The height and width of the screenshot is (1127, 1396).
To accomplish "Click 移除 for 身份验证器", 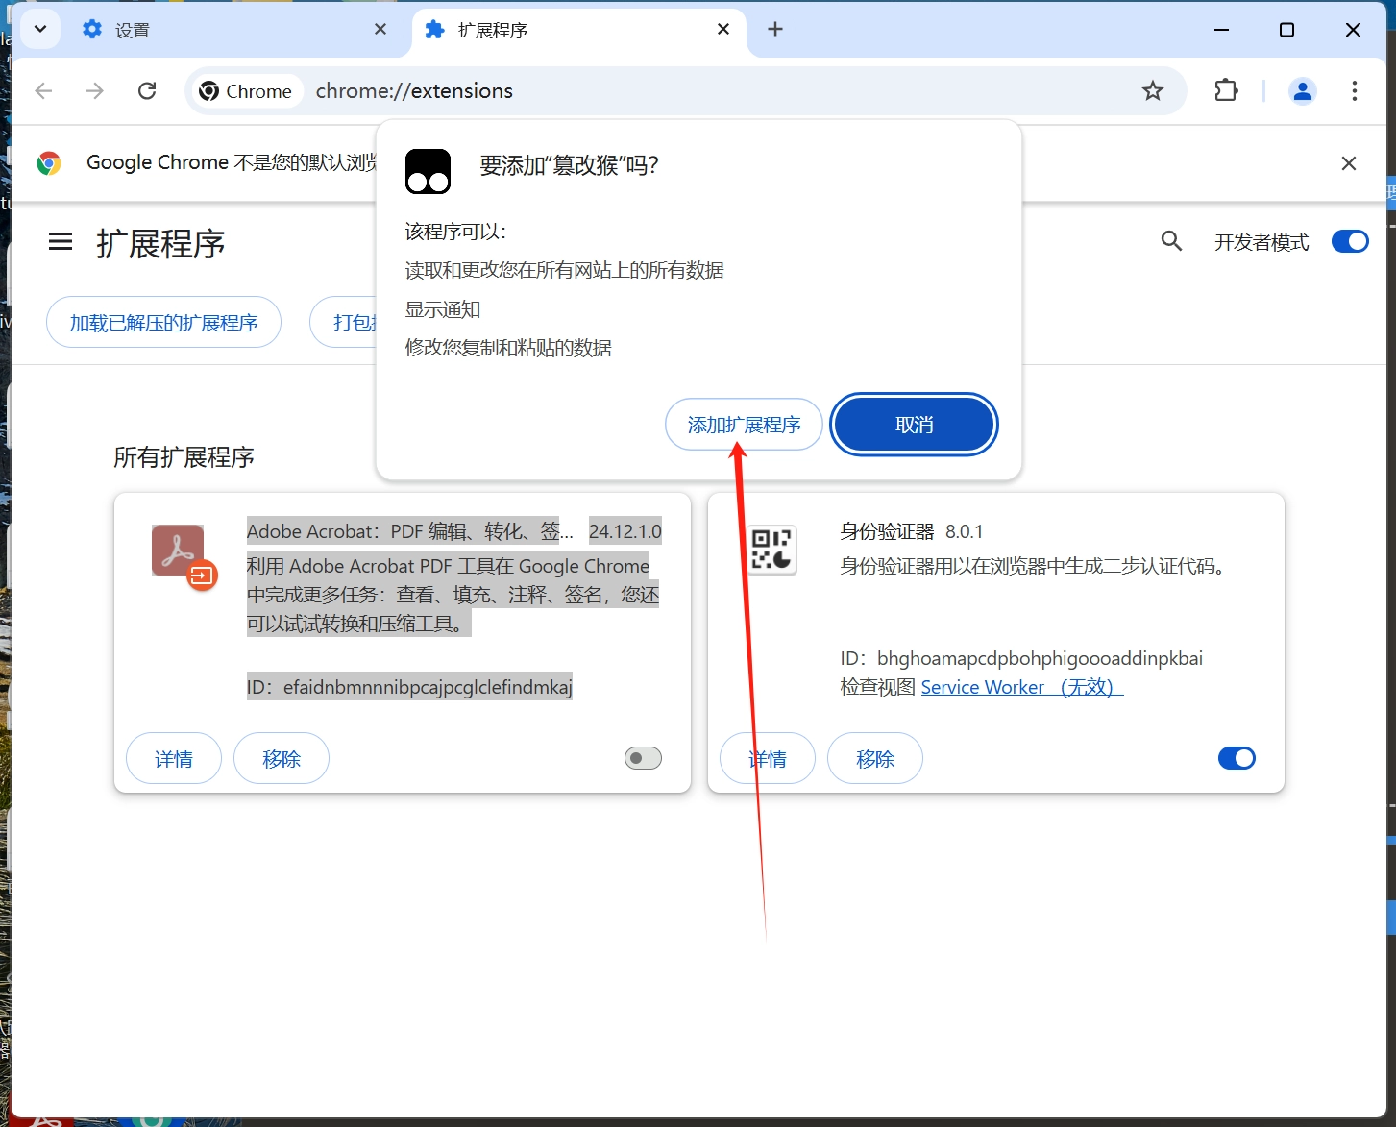I will pos(875,759).
